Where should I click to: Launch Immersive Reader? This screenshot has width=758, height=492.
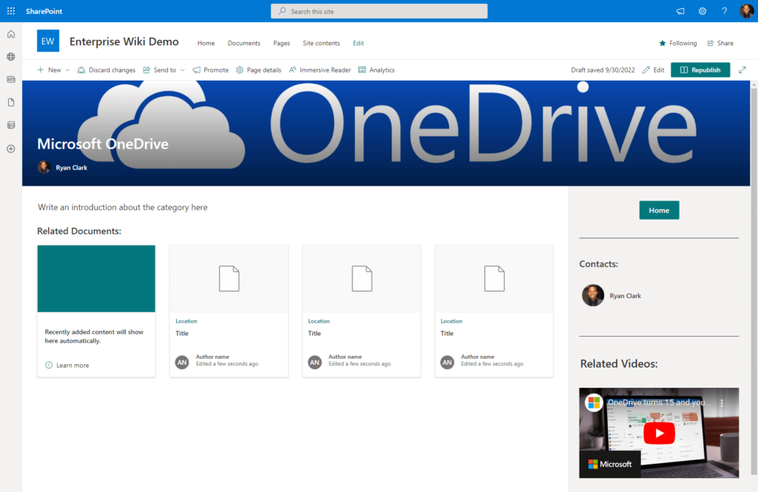tap(320, 70)
